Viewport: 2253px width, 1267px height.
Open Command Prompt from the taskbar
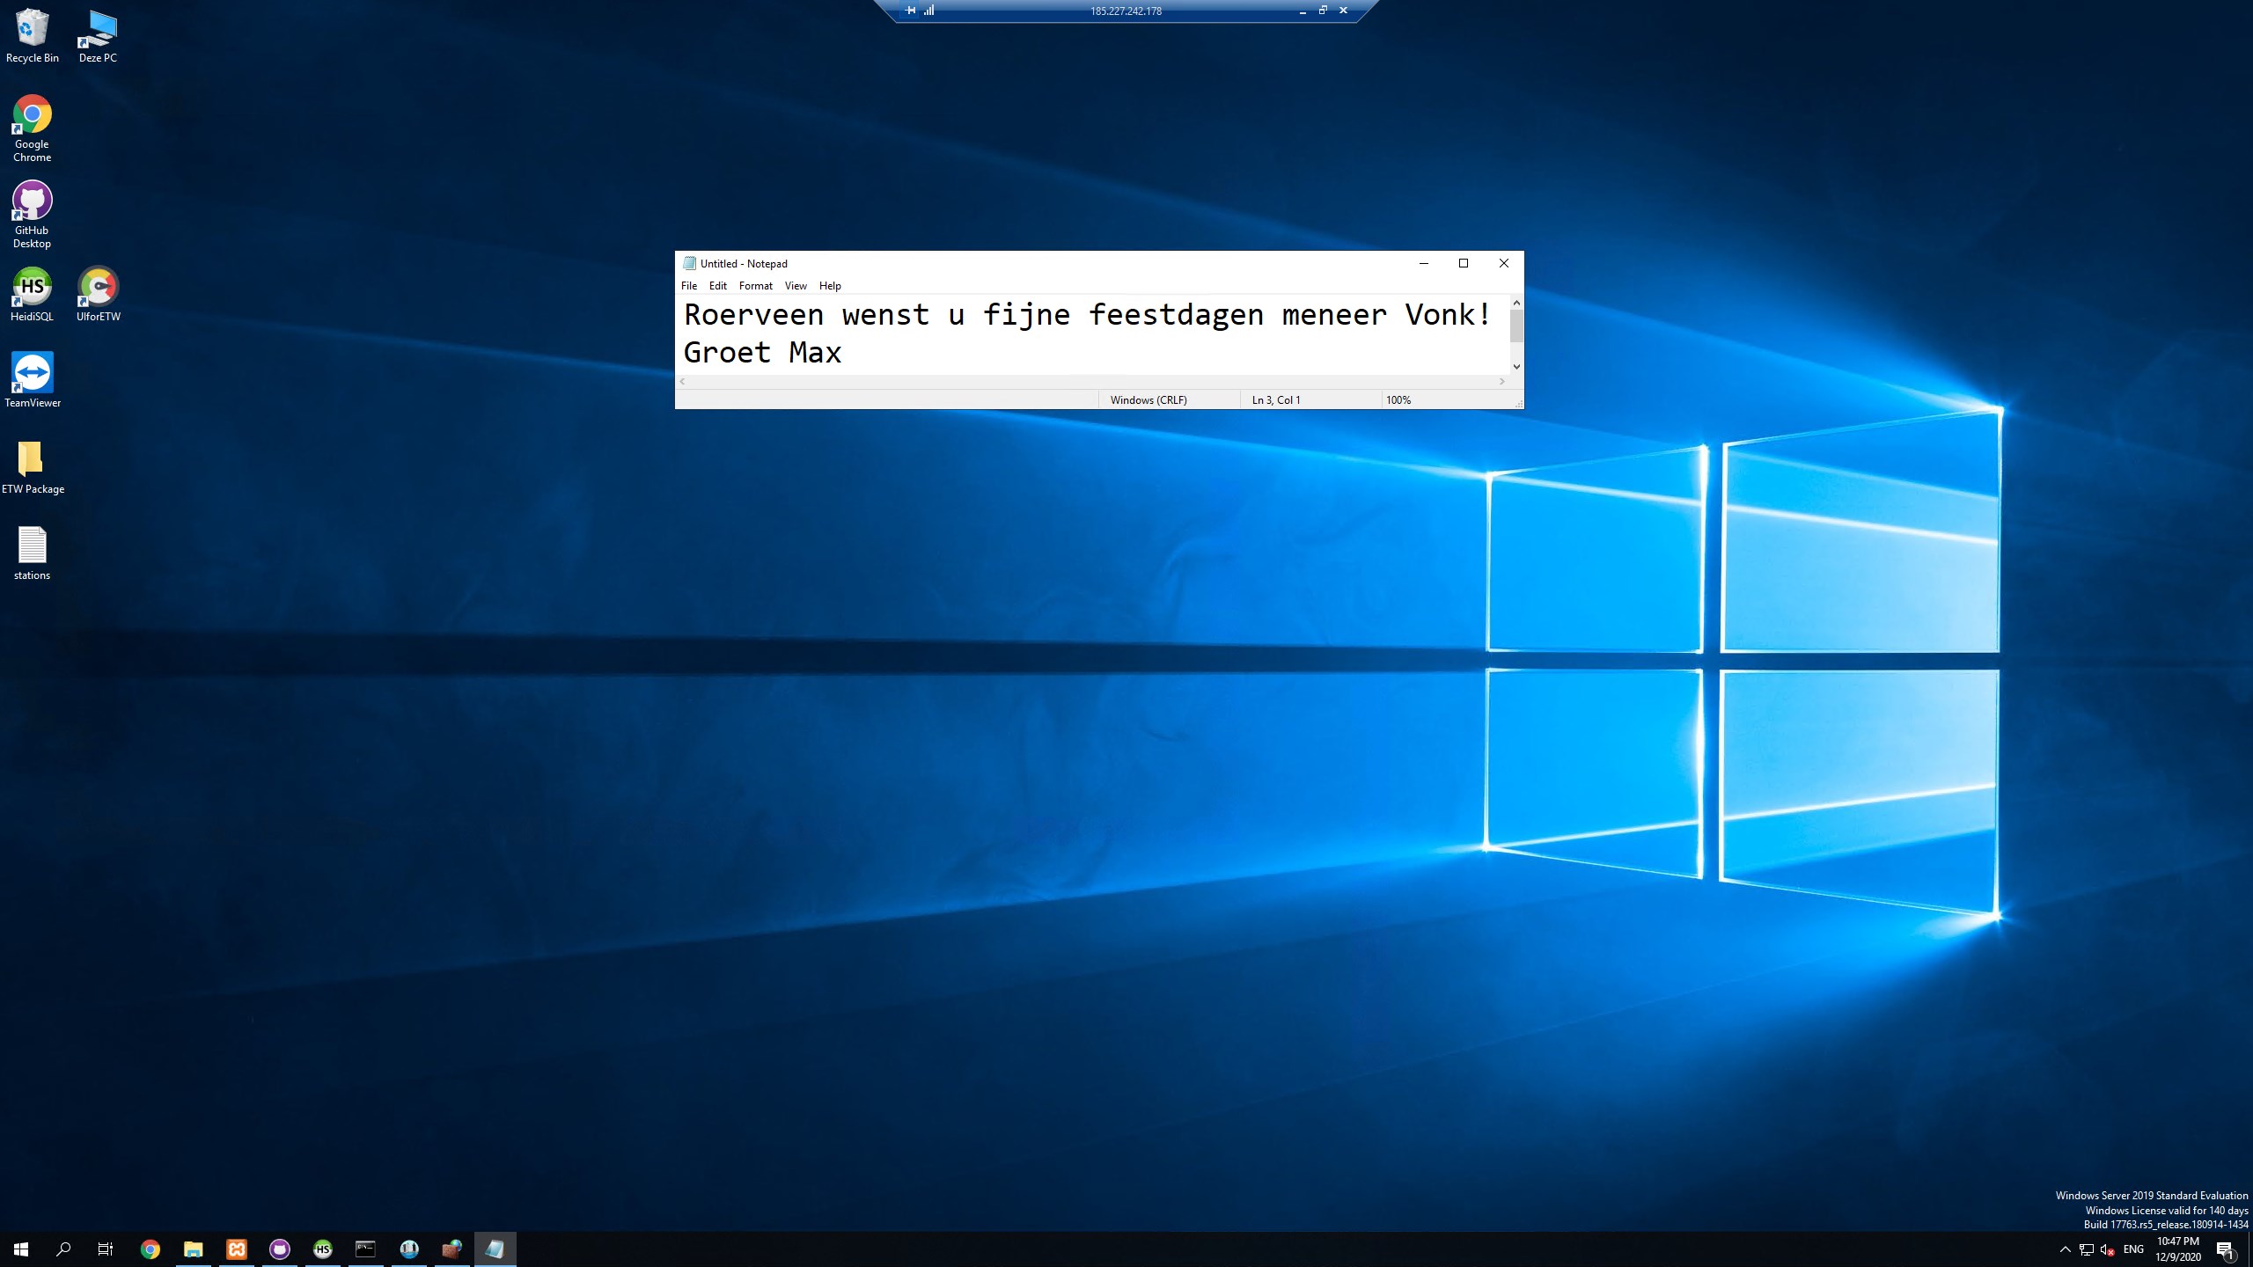point(365,1249)
